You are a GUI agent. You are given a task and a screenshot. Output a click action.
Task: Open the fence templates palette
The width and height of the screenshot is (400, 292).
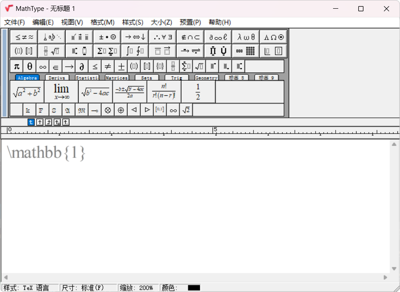pos(24,51)
